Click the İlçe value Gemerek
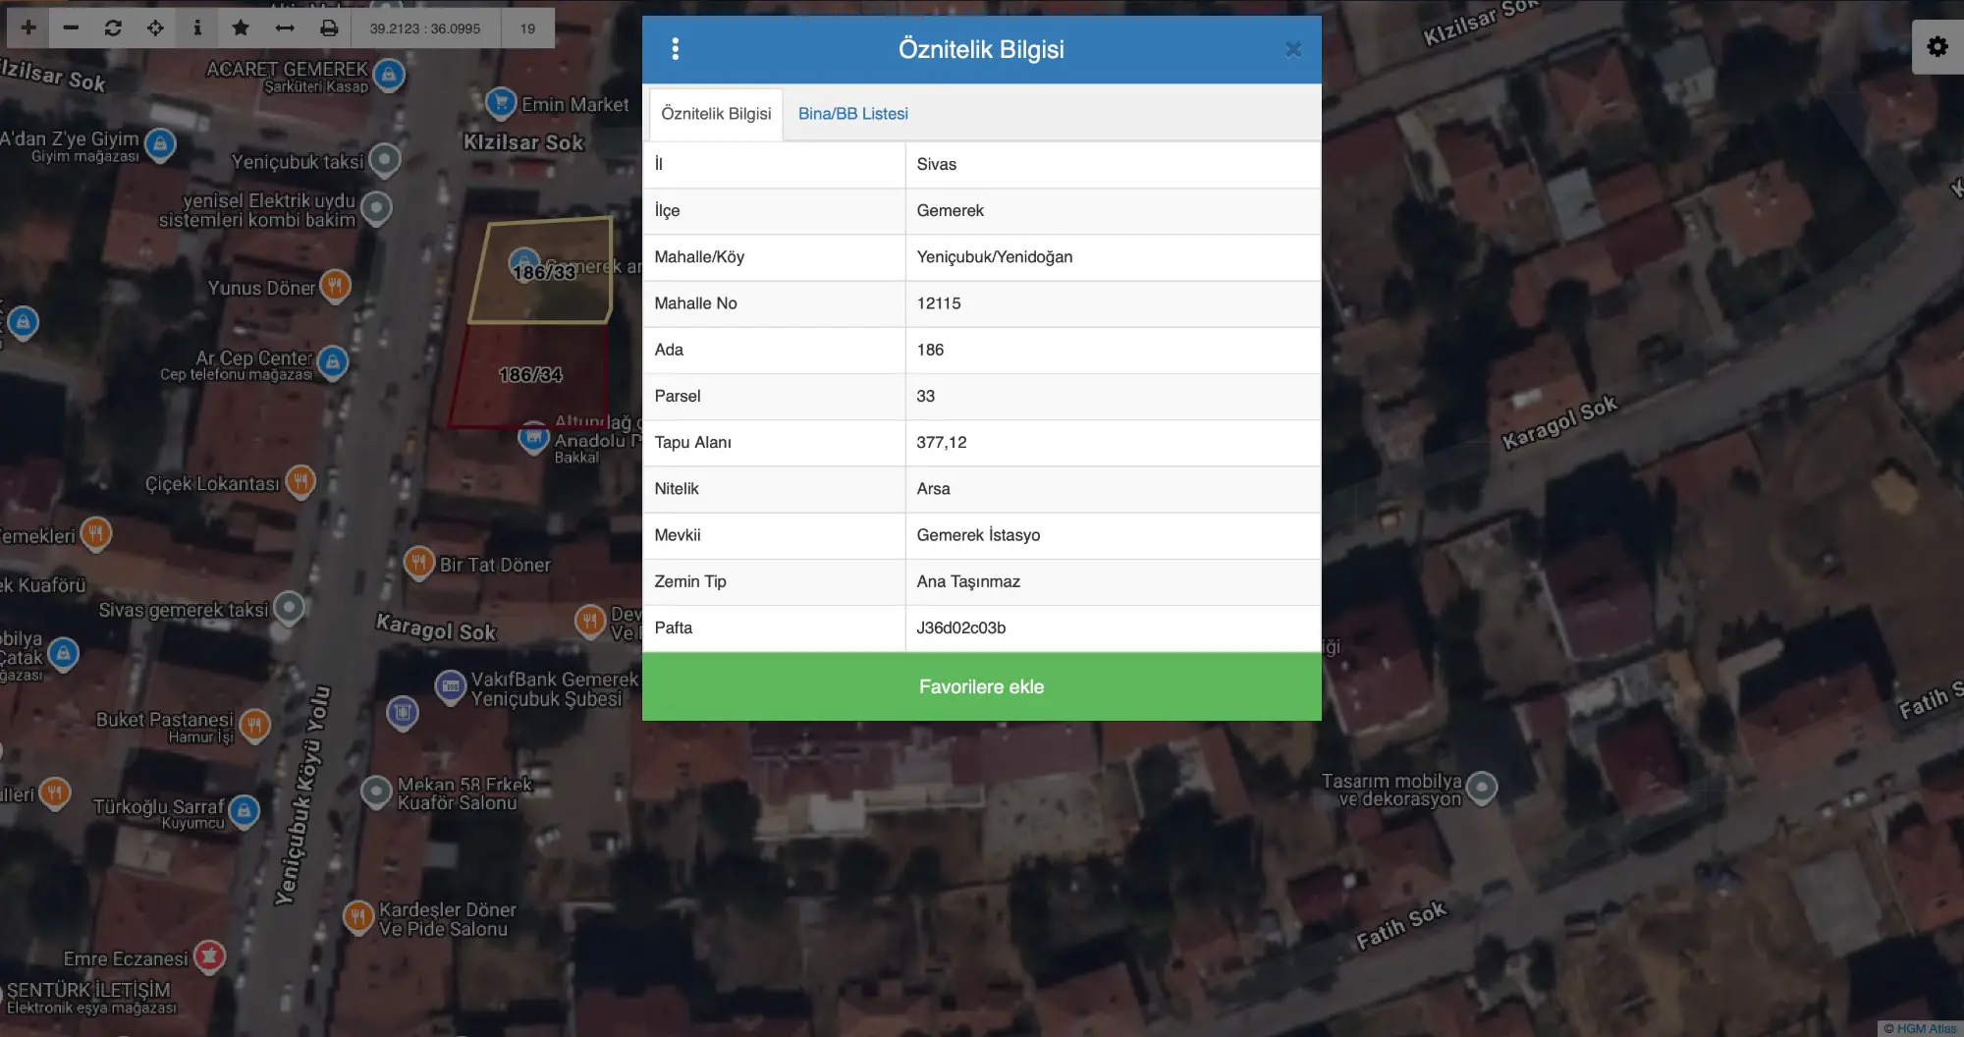The height and width of the screenshot is (1037, 1964). click(x=950, y=210)
